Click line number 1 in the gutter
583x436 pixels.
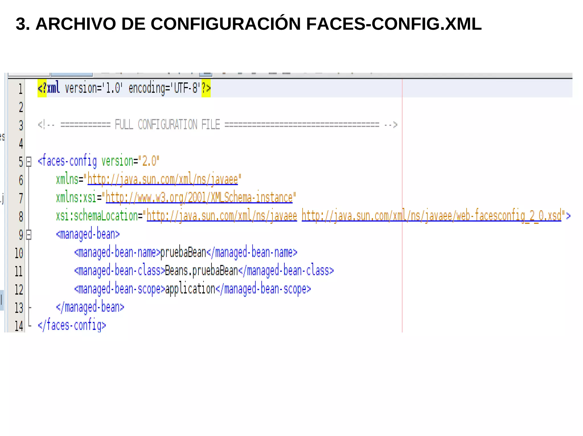coord(20,89)
